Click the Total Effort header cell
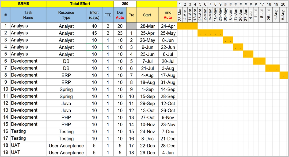This screenshot has width=289, height=157. (x=80, y=4)
